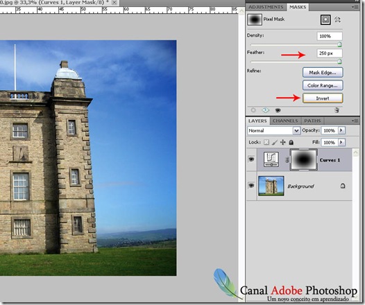
Task: Lock transparent pixels icon
Action: click(x=266, y=142)
